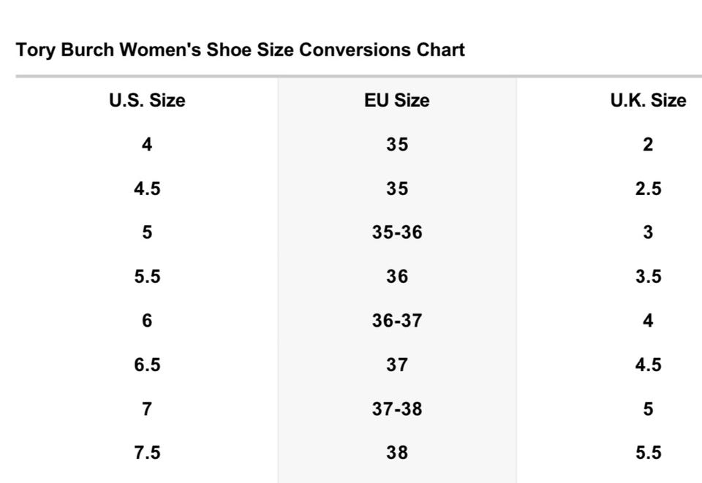Click EU size 36 for U.S. 5.5

pos(397,276)
